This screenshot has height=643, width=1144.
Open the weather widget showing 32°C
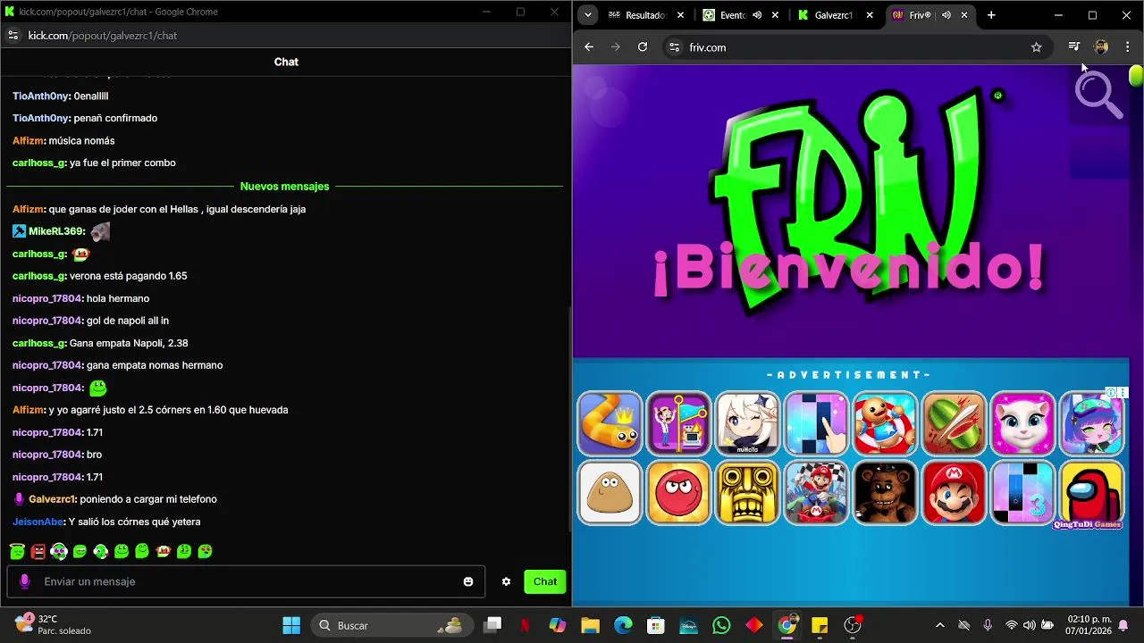(x=54, y=625)
